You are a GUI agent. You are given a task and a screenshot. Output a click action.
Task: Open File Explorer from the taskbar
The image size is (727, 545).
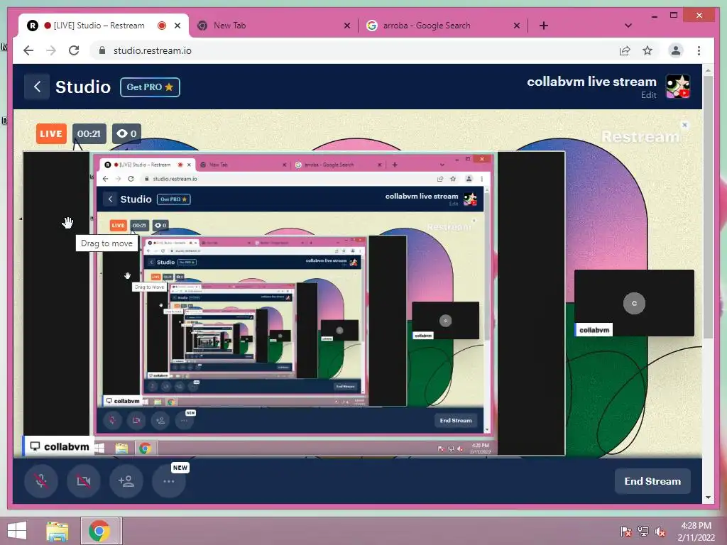click(58, 531)
